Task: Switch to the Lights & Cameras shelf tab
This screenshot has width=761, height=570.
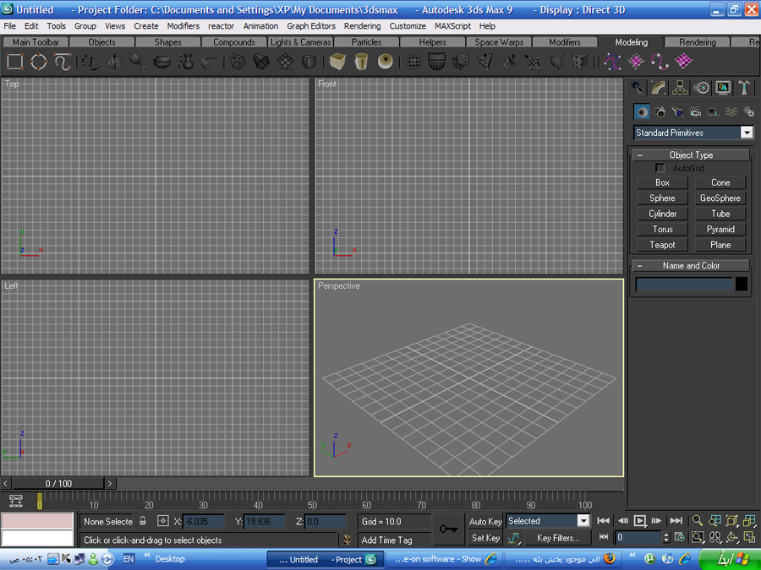Action: click(300, 42)
